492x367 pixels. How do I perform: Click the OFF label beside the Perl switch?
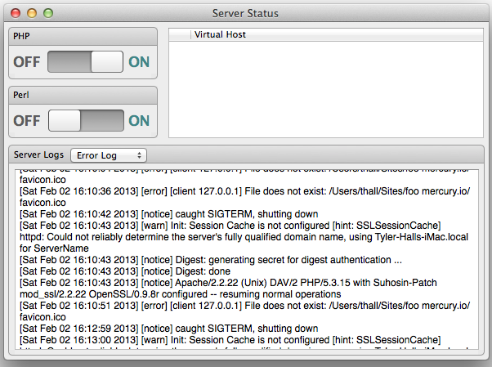tap(27, 120)
